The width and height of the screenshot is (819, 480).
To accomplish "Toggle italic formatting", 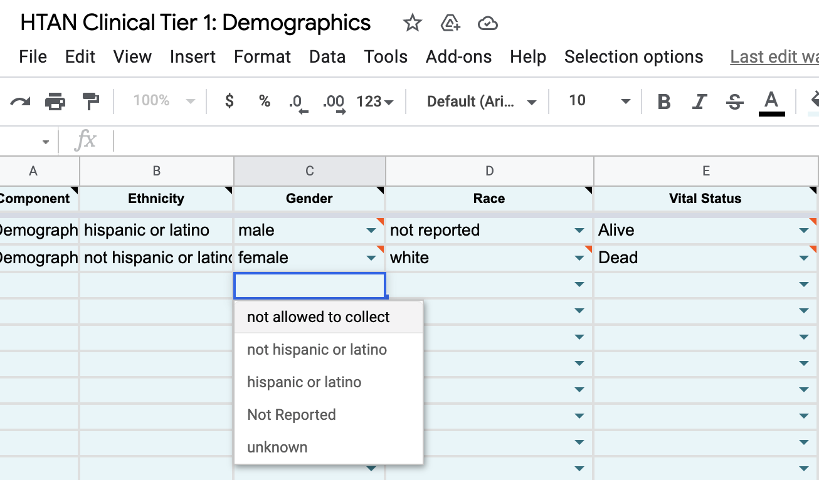I will [699, 100].
